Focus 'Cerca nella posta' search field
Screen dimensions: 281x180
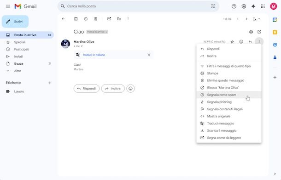pos(138,6)
